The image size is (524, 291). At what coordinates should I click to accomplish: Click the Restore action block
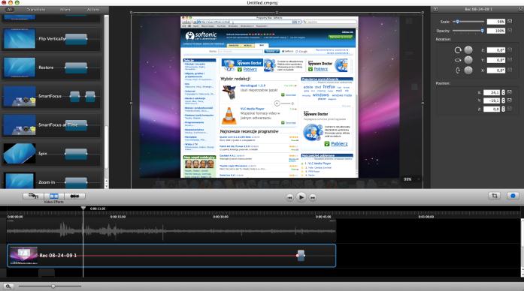76,67
